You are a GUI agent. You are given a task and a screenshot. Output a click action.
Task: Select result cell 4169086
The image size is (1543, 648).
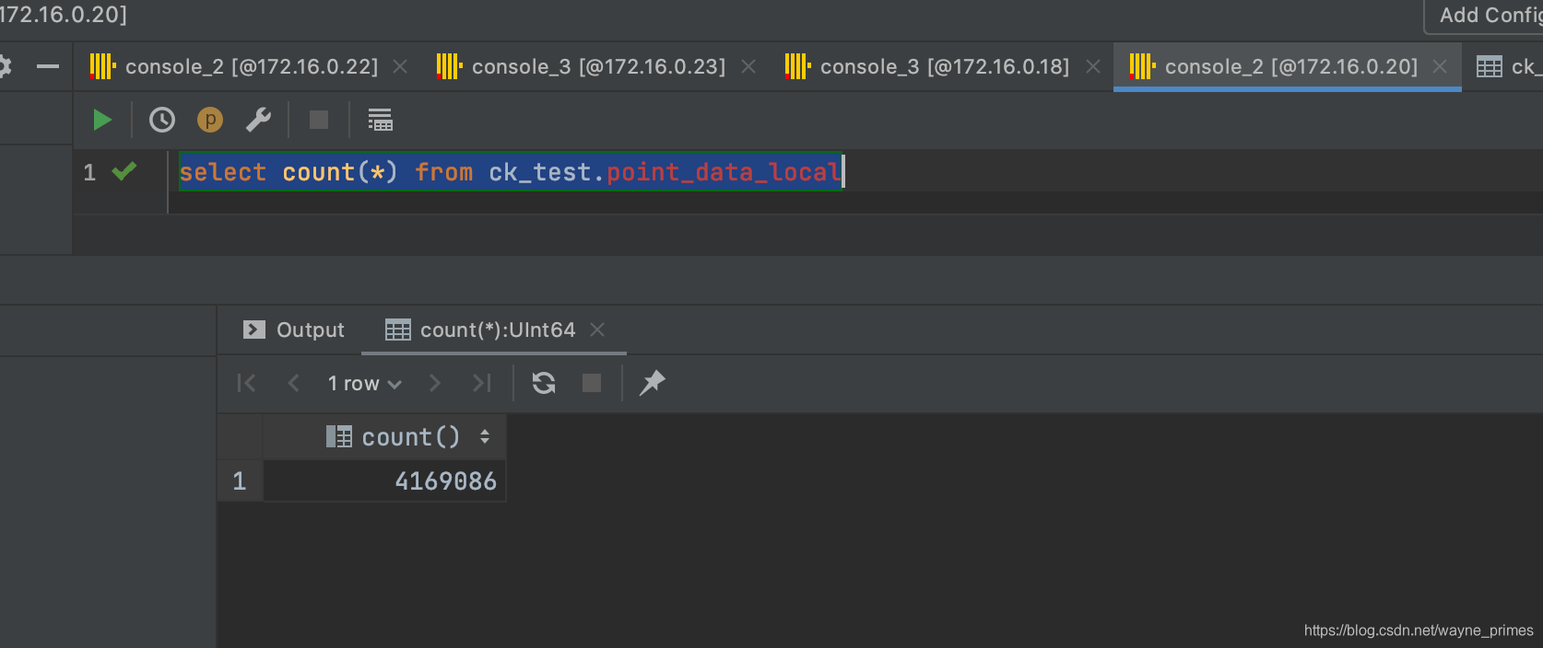click(385, 480)
